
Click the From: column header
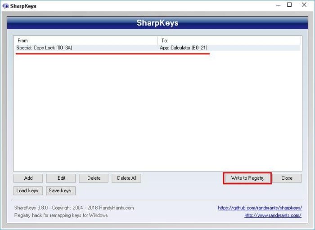click(85, 40)
